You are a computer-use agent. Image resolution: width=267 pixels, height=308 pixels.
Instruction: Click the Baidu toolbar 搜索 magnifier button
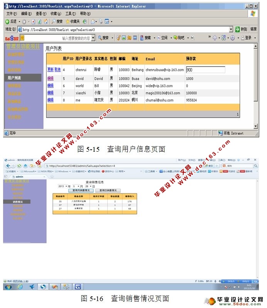coord(103,38)
